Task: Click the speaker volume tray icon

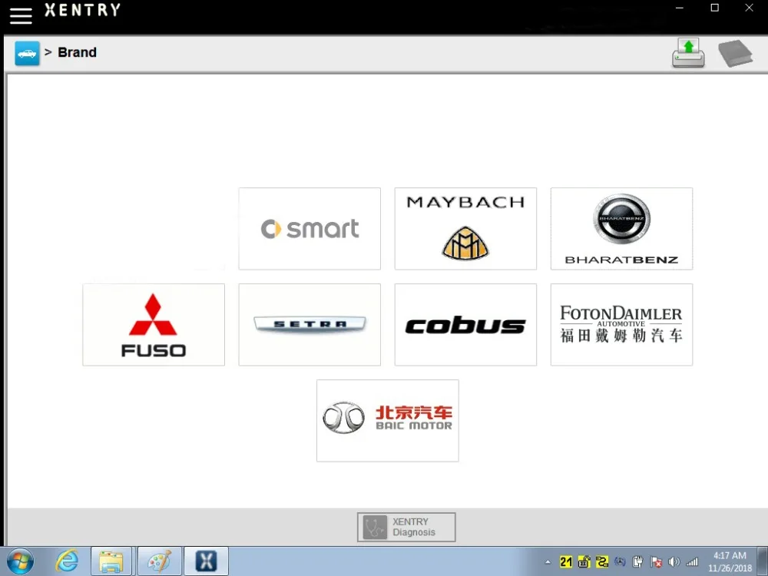Action: pyautogui.click(x=674, y=562)
